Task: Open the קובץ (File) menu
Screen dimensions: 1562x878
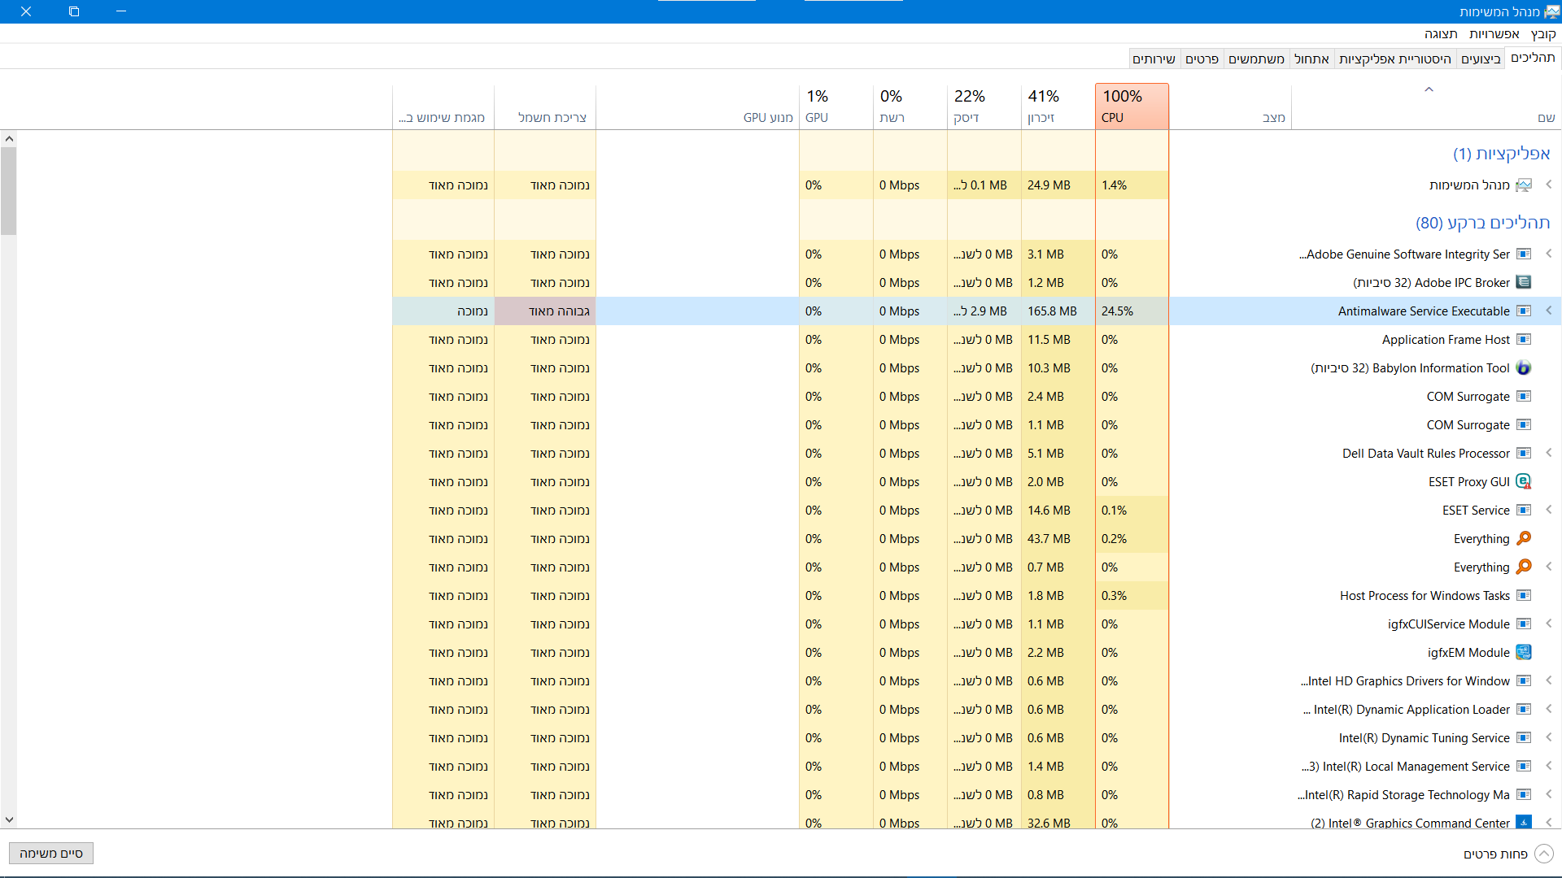Action: (x=1543, y=34)
